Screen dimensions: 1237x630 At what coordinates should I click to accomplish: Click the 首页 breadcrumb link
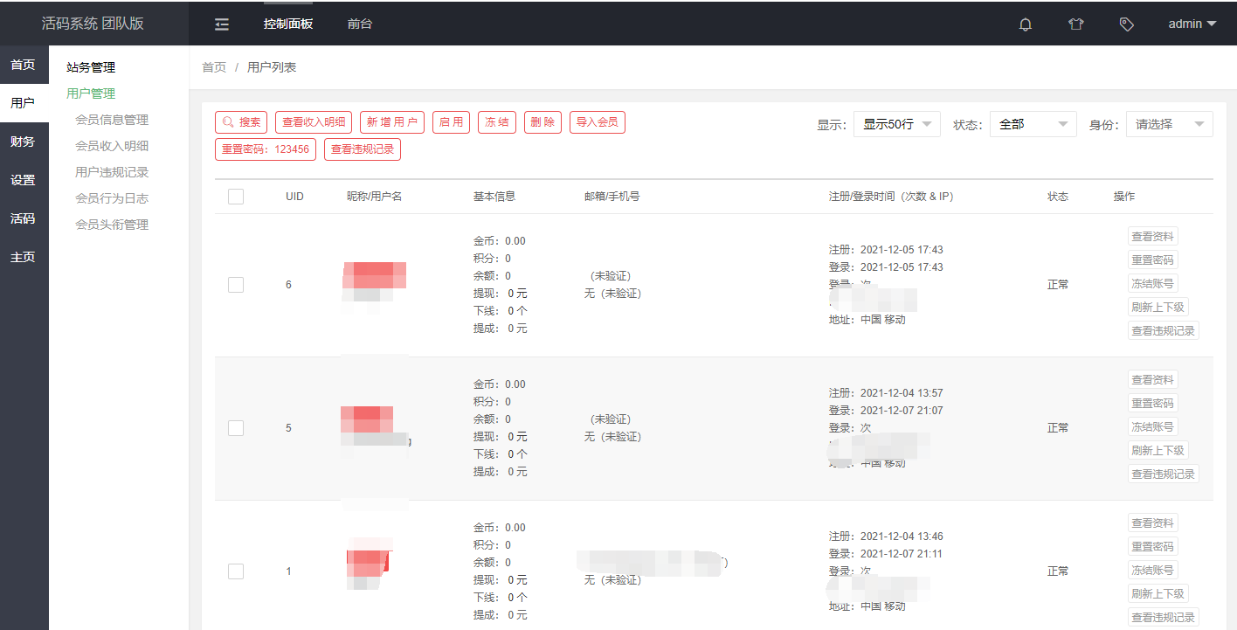[214, 67]
